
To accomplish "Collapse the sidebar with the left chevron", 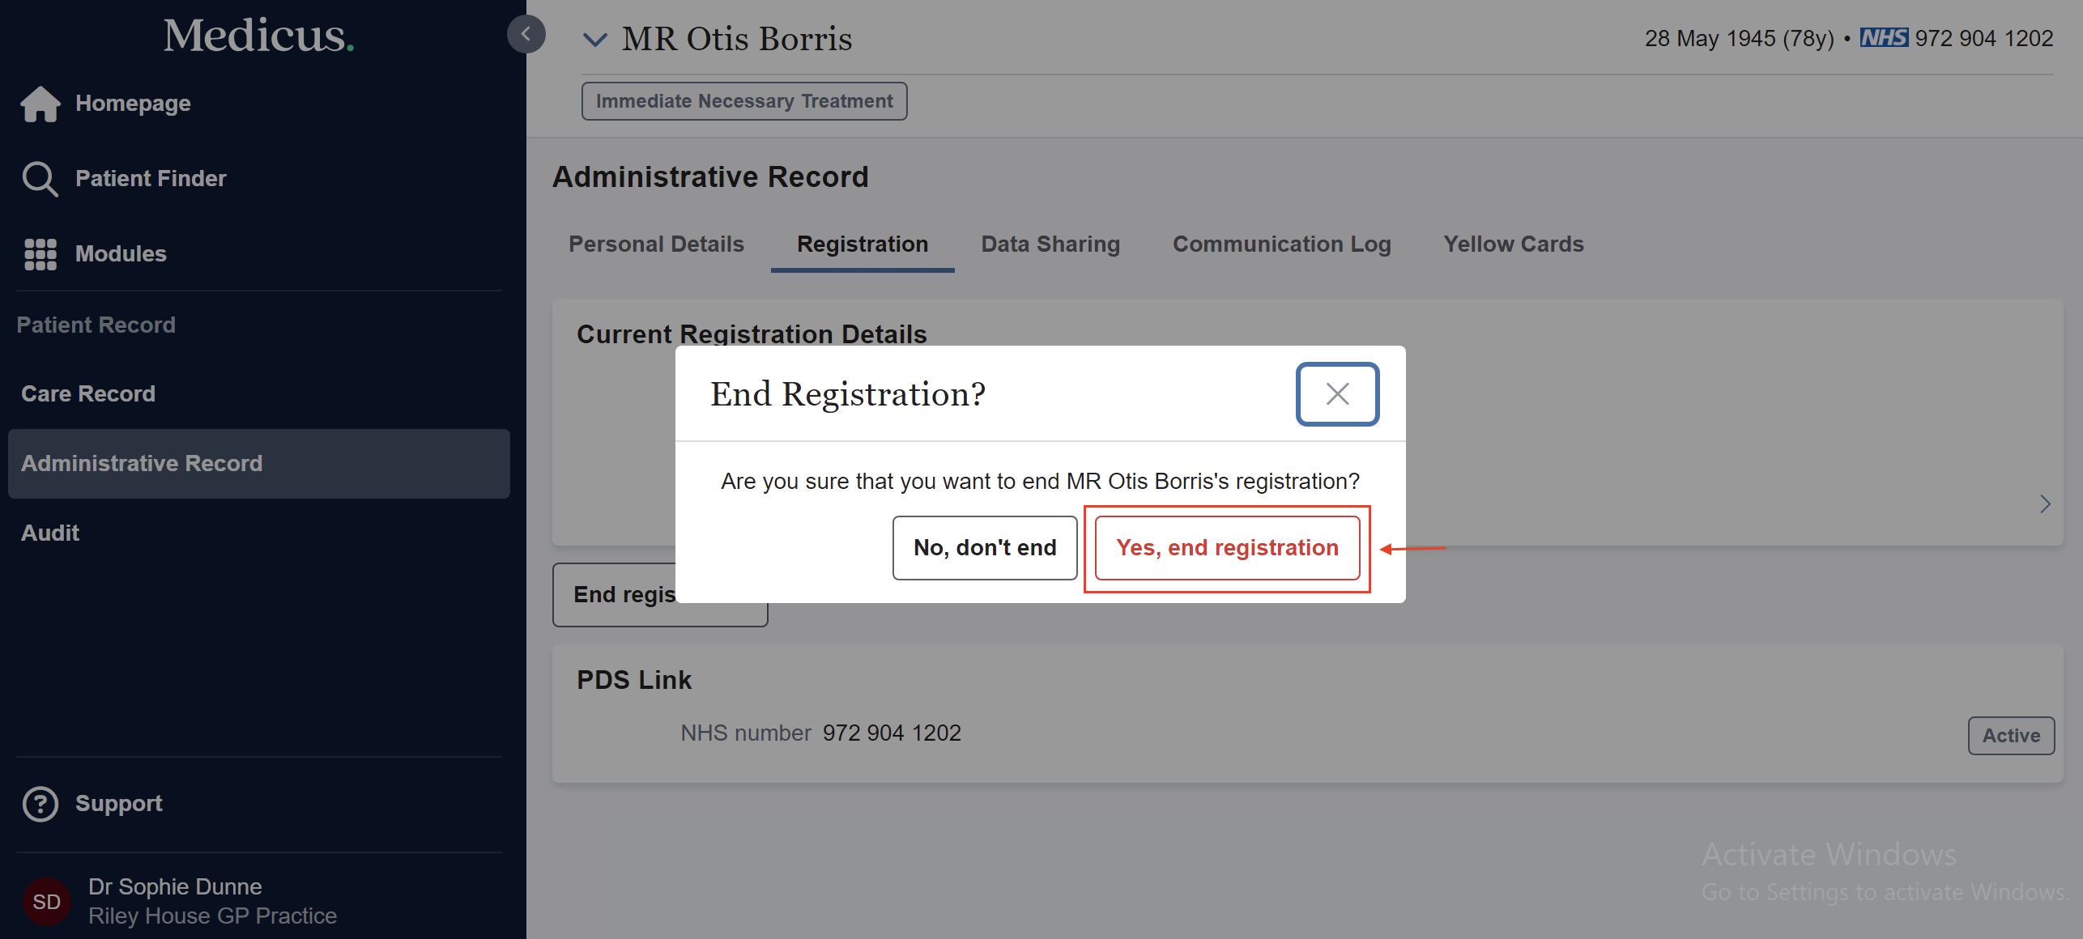I will click(526, 34).
